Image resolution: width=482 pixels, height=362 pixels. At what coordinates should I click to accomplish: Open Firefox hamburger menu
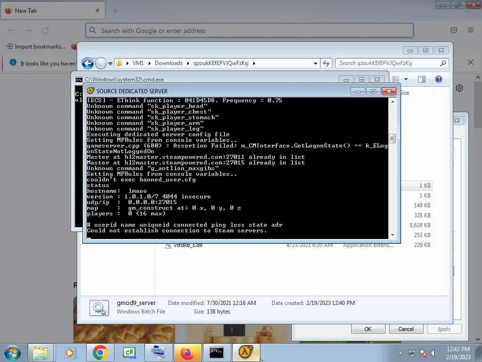point(471,30)
